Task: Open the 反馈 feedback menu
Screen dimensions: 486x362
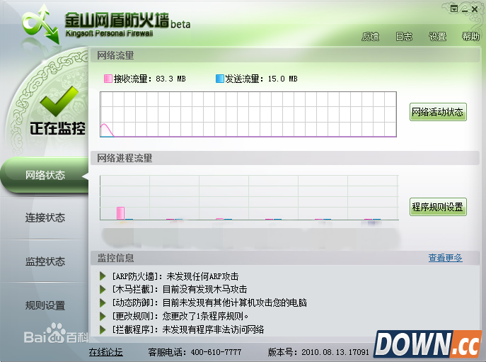Action: [371, 37]
